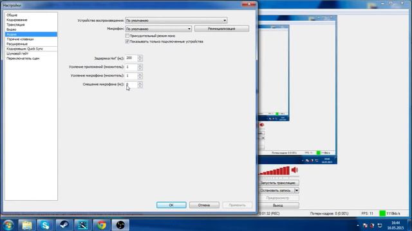The image size is (412, 231).
Task: Open the Windows Start menu orb
Action: [8, 225]
